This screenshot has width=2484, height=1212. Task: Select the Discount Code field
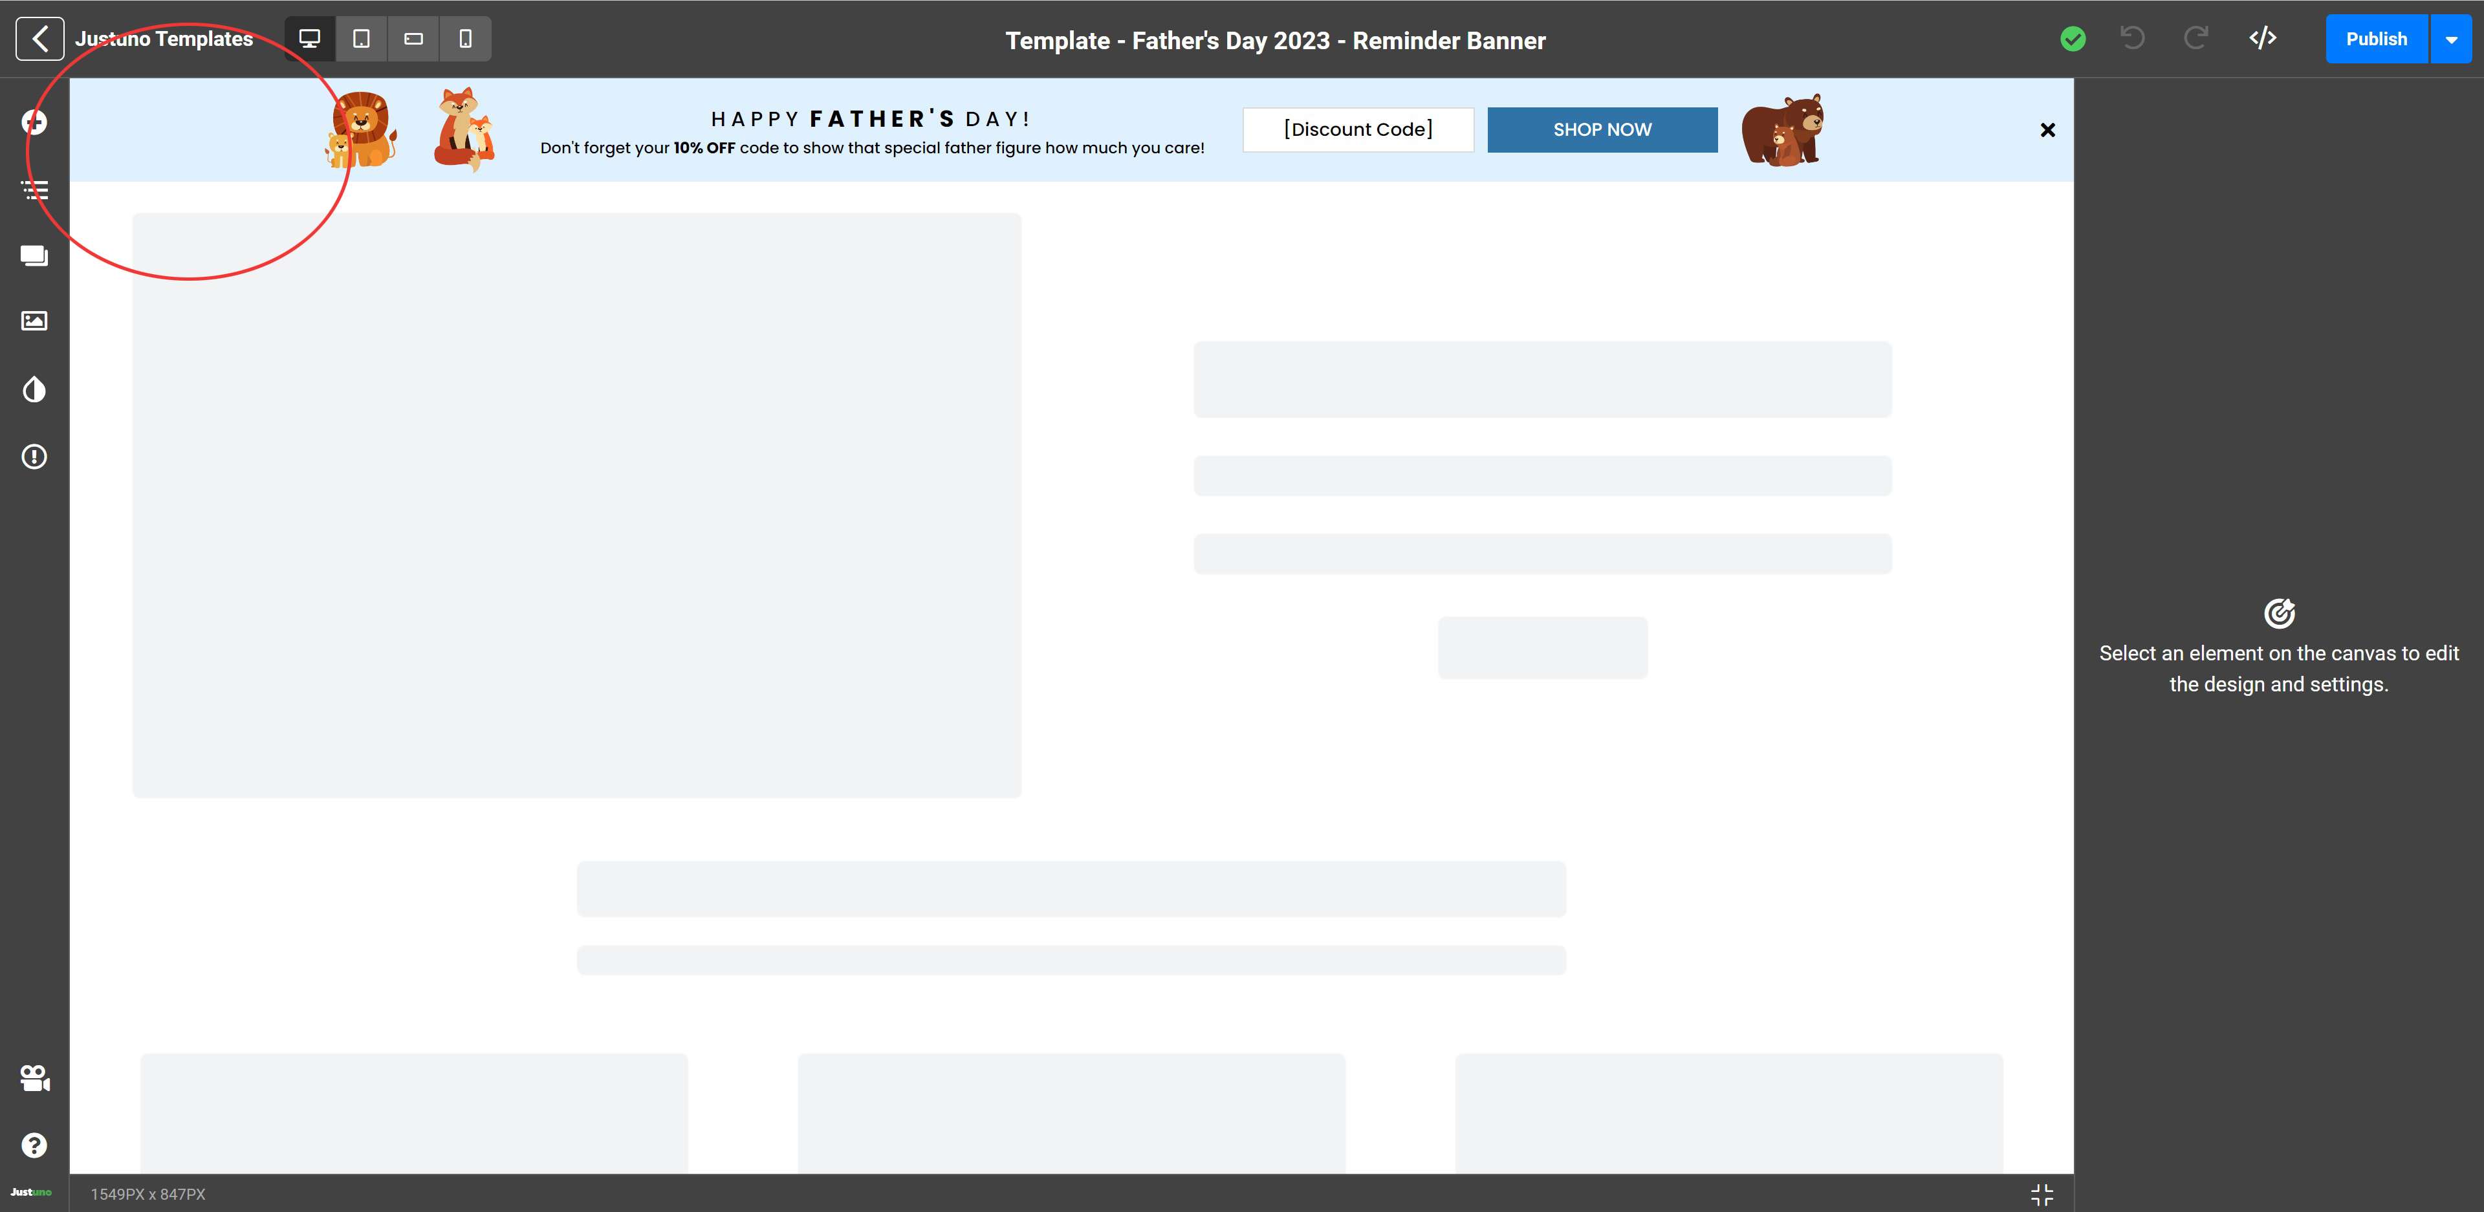(1358, 129)
